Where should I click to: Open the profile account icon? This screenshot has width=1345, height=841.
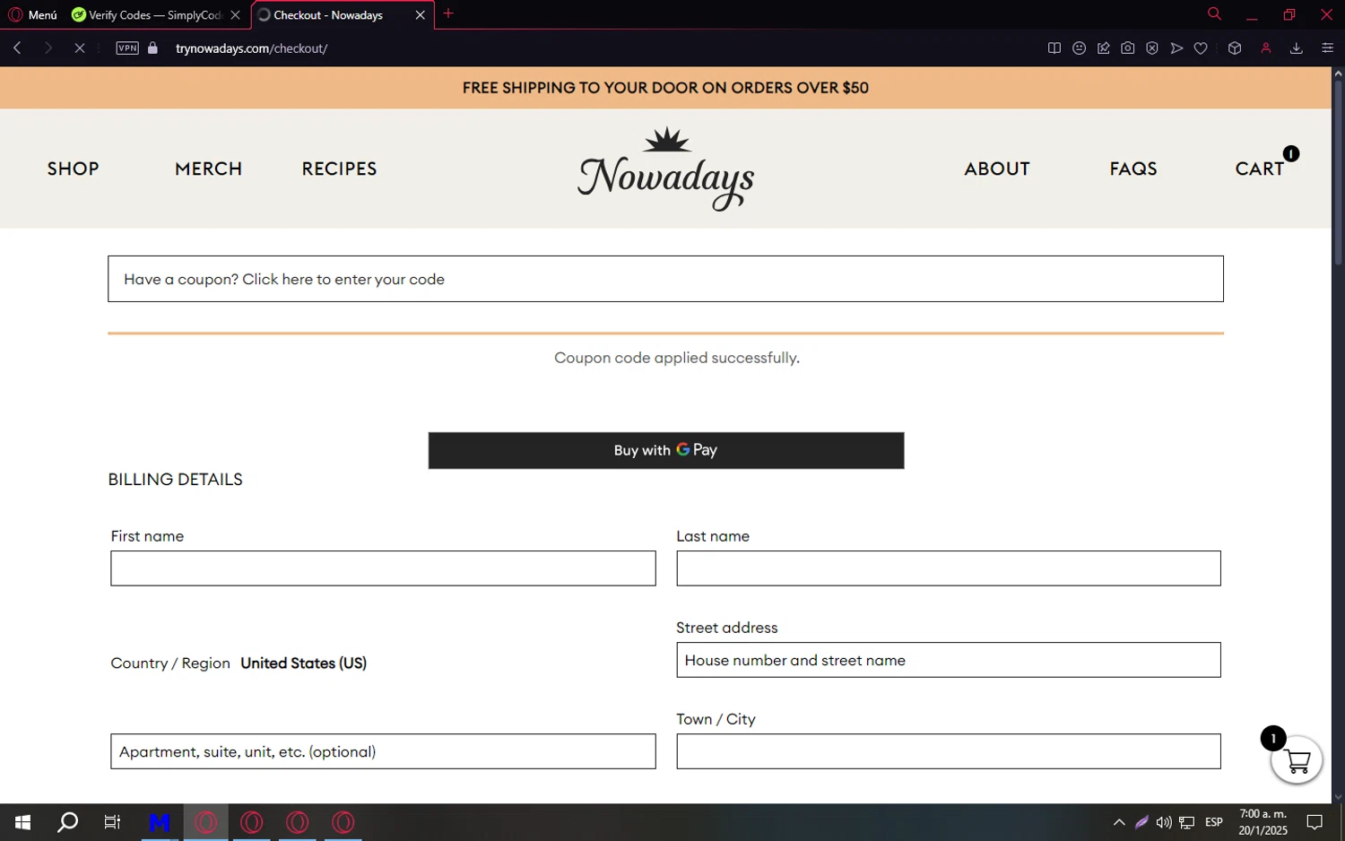coord(1266,48)
